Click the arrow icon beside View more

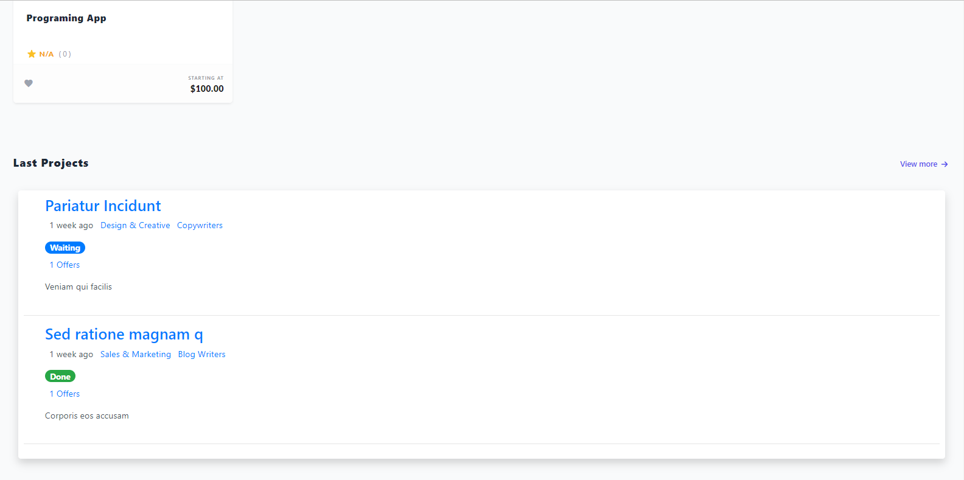point(945,164)
